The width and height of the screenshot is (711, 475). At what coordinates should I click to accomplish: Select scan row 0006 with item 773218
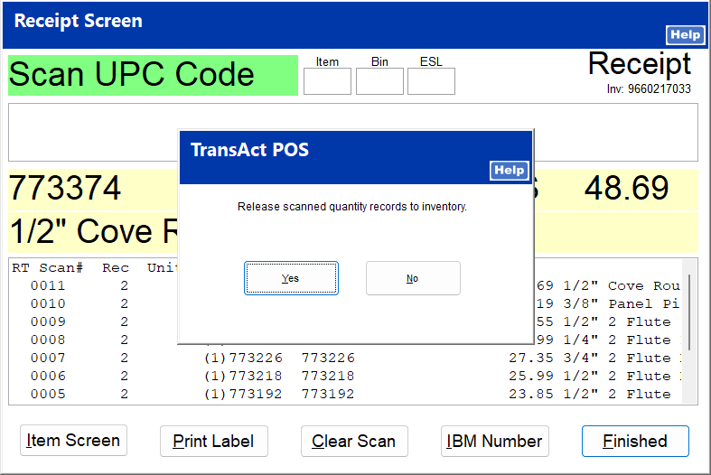pos(346,377)
